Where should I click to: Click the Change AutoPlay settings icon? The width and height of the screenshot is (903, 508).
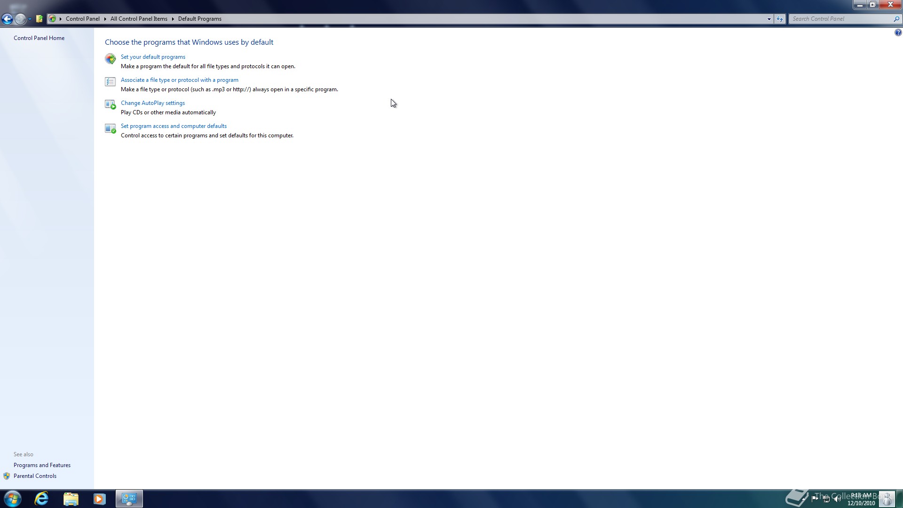[x=110, y=105]
